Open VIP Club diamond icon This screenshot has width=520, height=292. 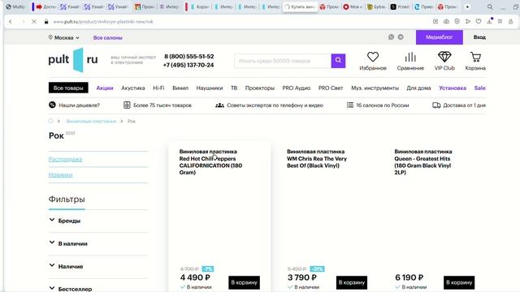coord(444,57)
